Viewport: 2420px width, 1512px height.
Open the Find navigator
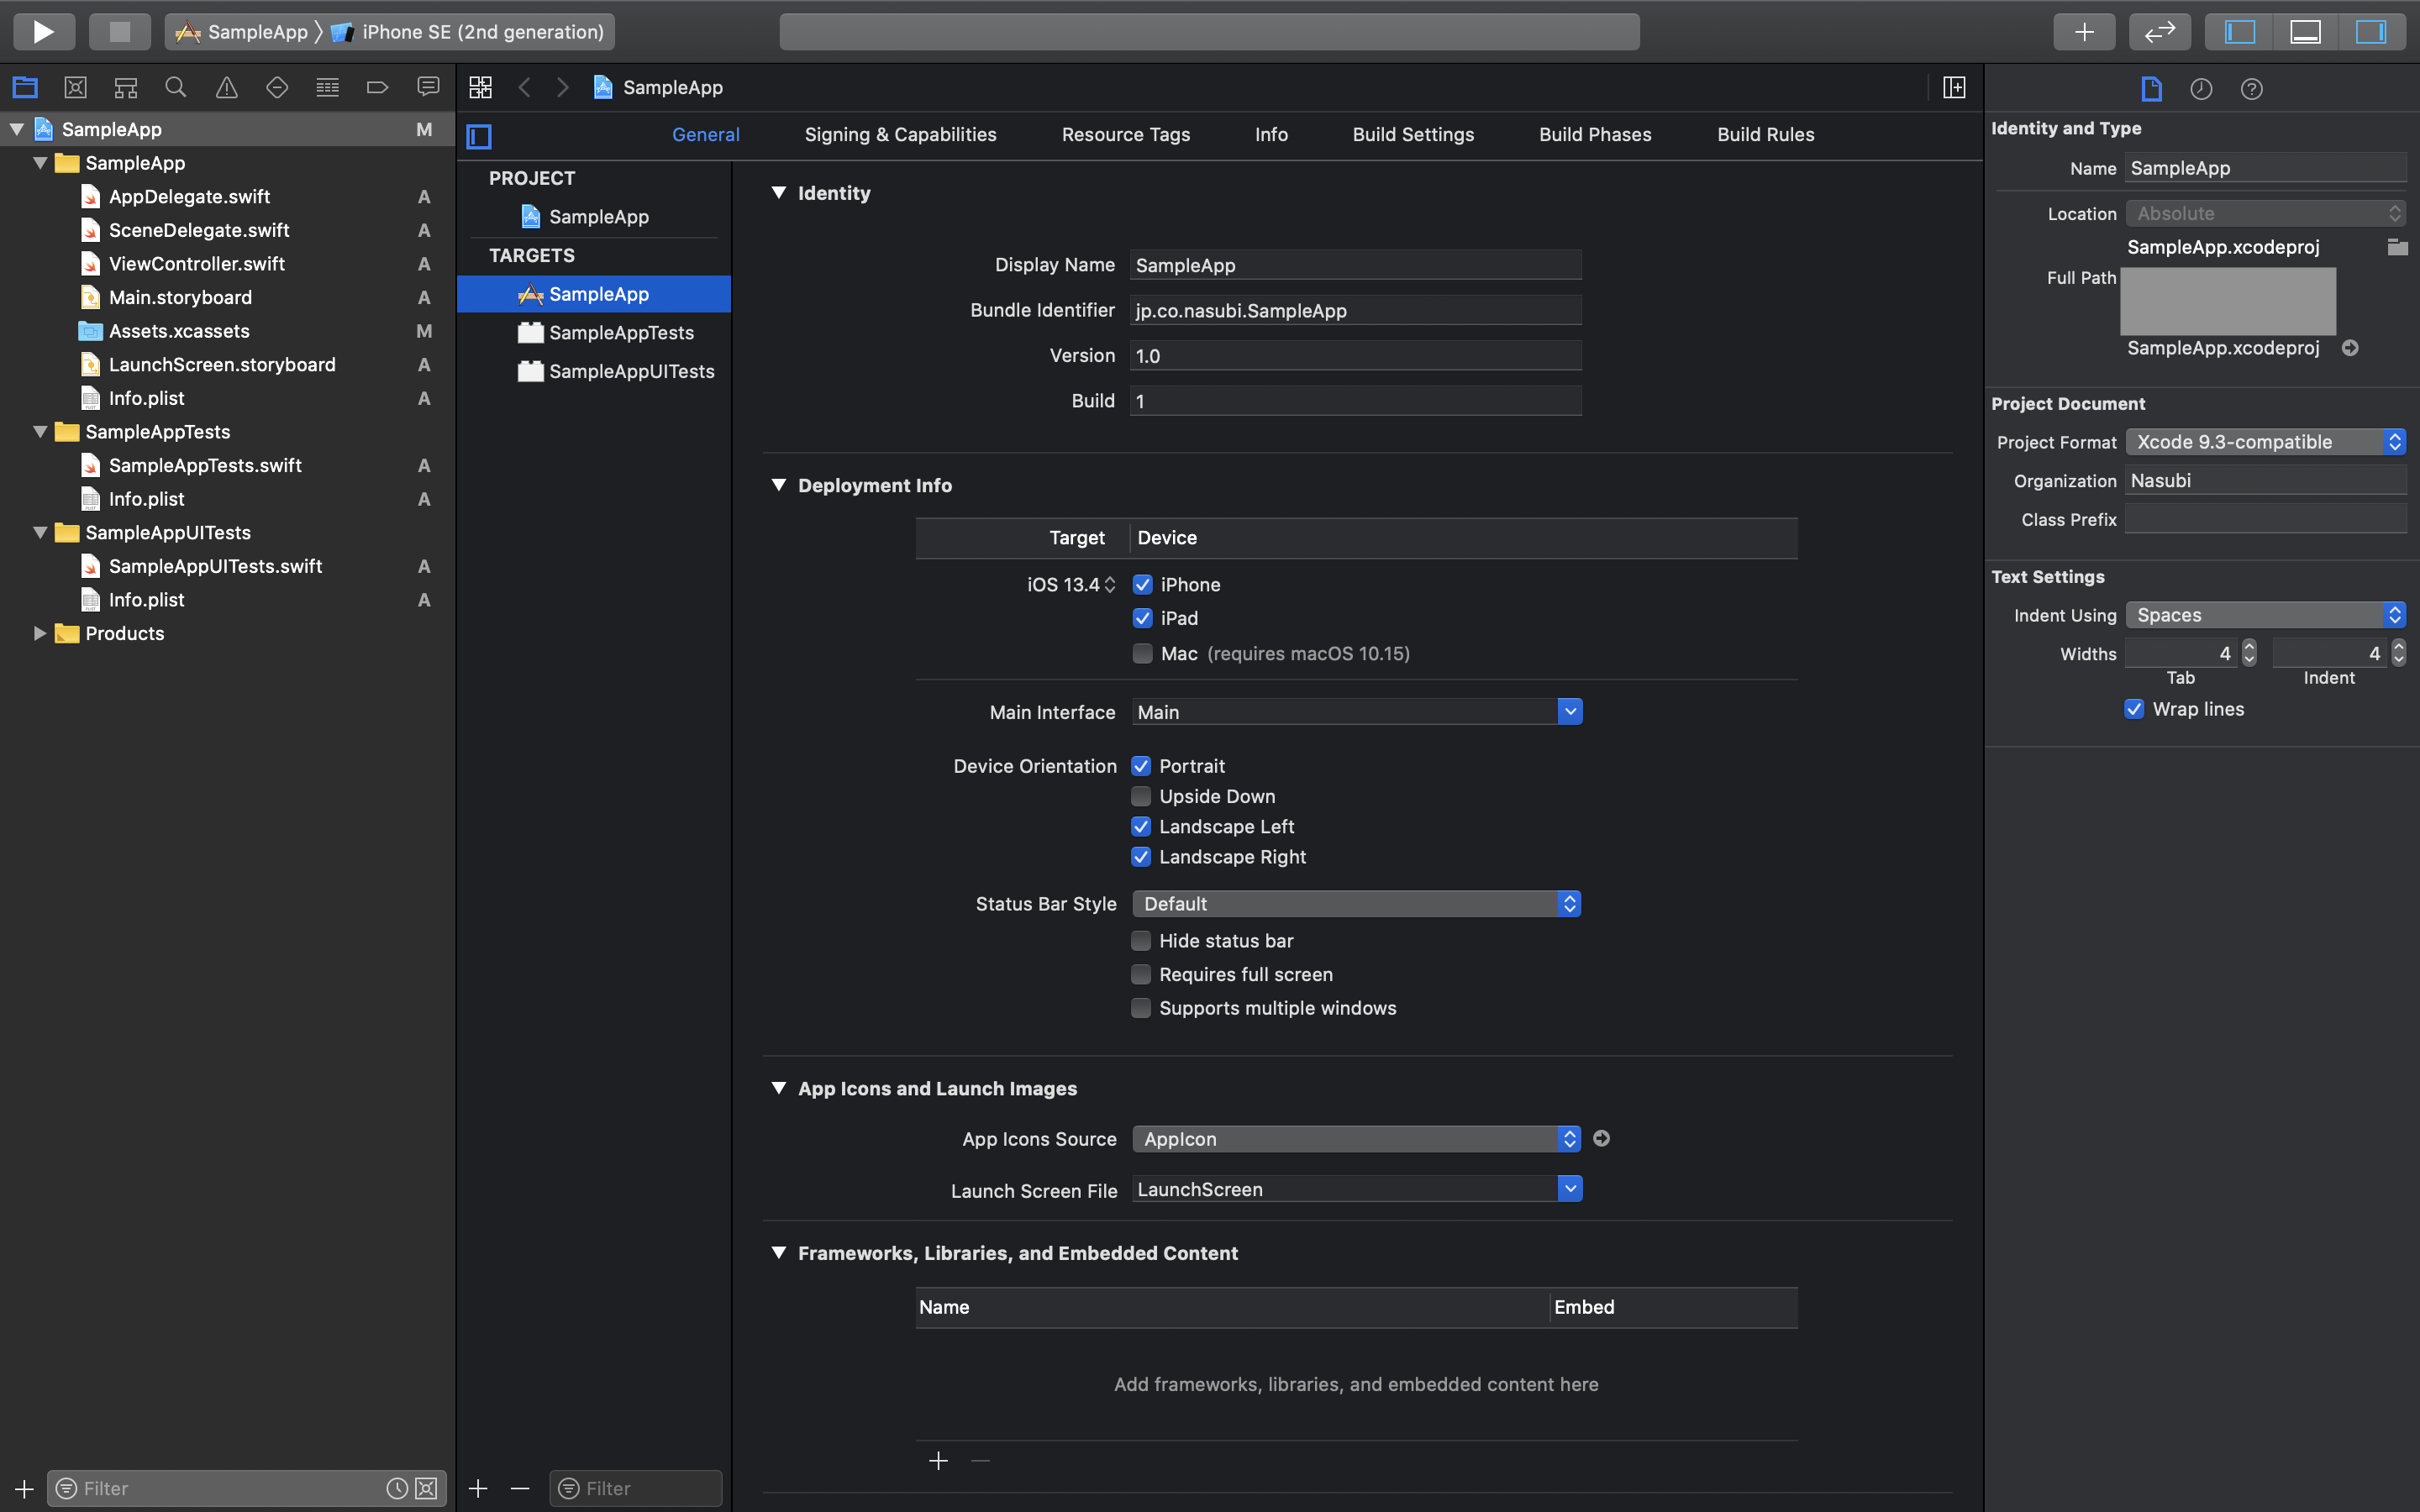(176, 87)
